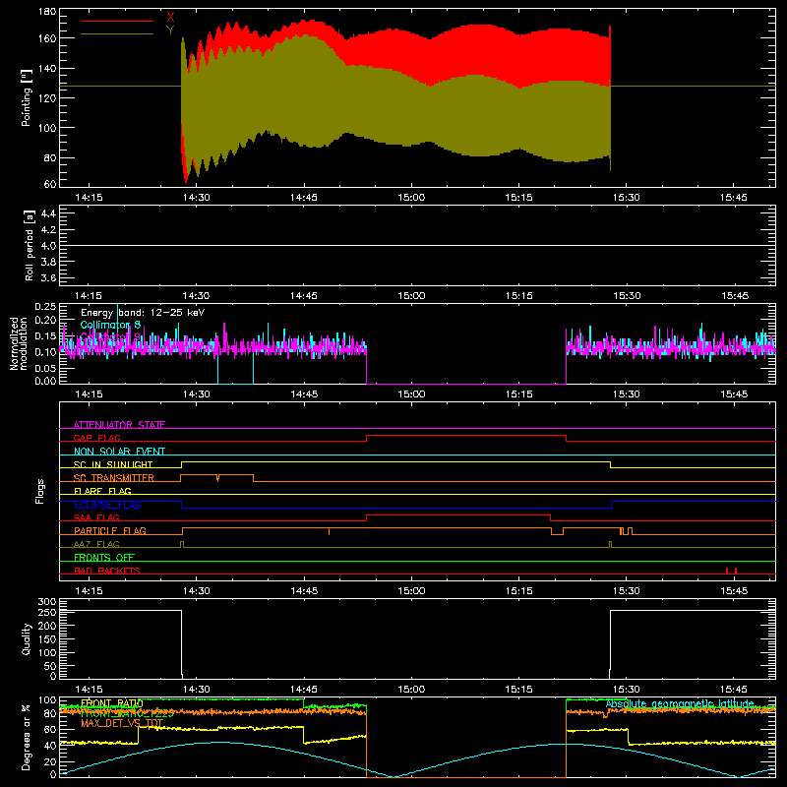The image size is (787, 787).
Task: Click the 0.25 tick on modulation axis
Action: tap(46, 307)
